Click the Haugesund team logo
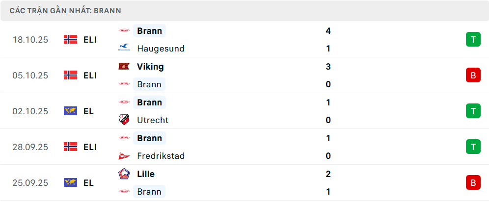Image resolution: width=489 pixels, height=202 pixels. [x=124, y=48]
